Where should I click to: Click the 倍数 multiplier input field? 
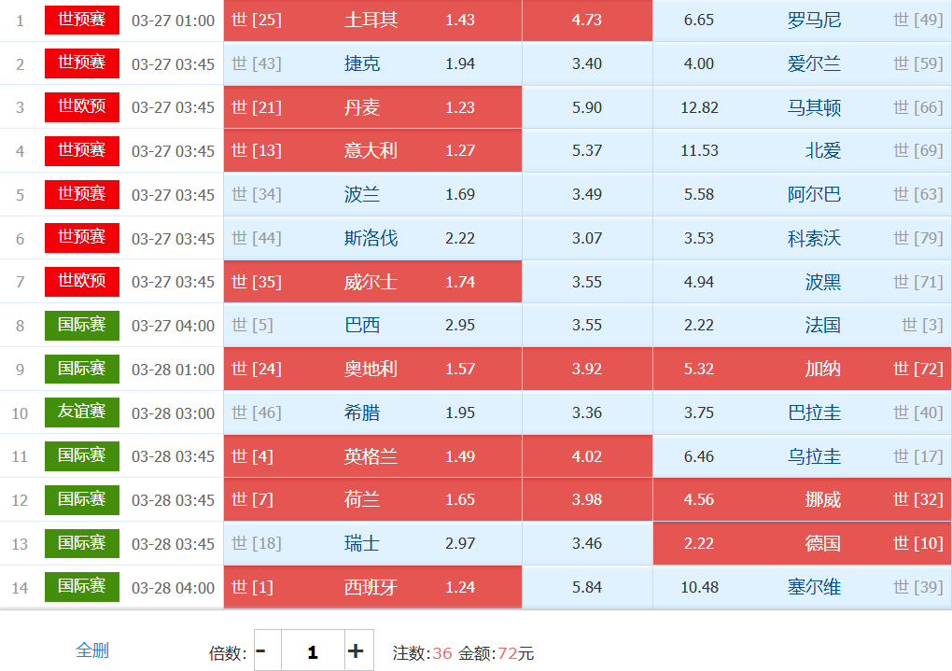coord(313,651)
